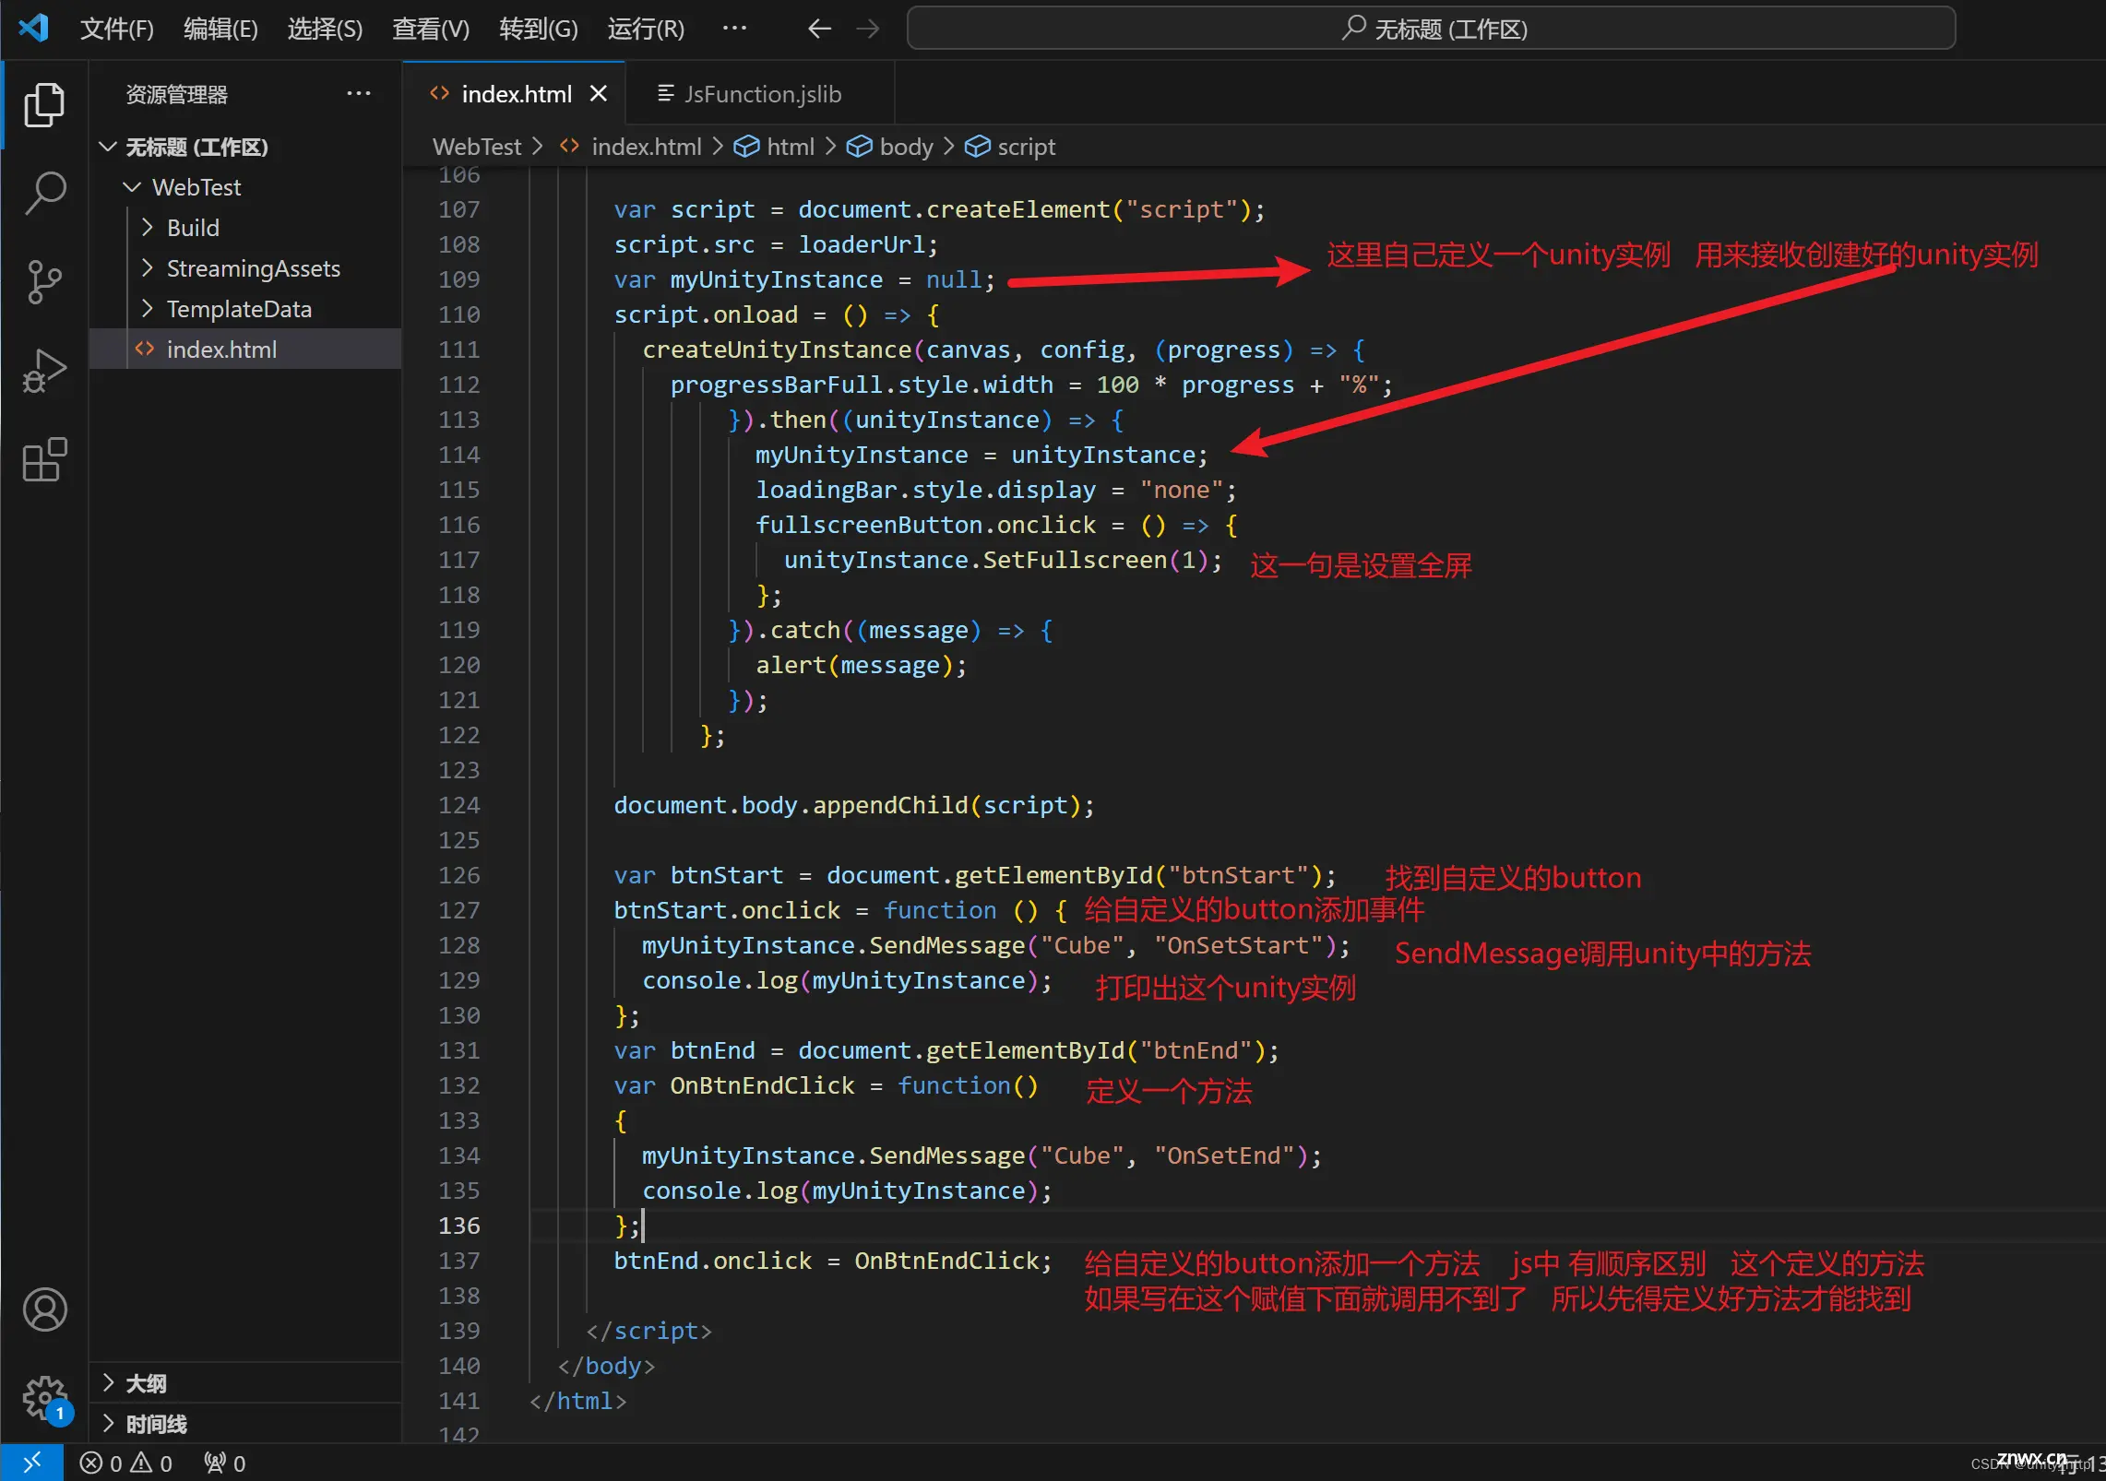
Task: Go forward with the right arrow
Action: pos(867,29)
